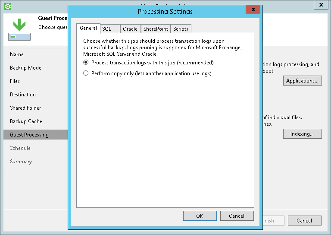Viewport: 331px width, 235px height.
Task: Go to the Schedule step
Action: 20,148
